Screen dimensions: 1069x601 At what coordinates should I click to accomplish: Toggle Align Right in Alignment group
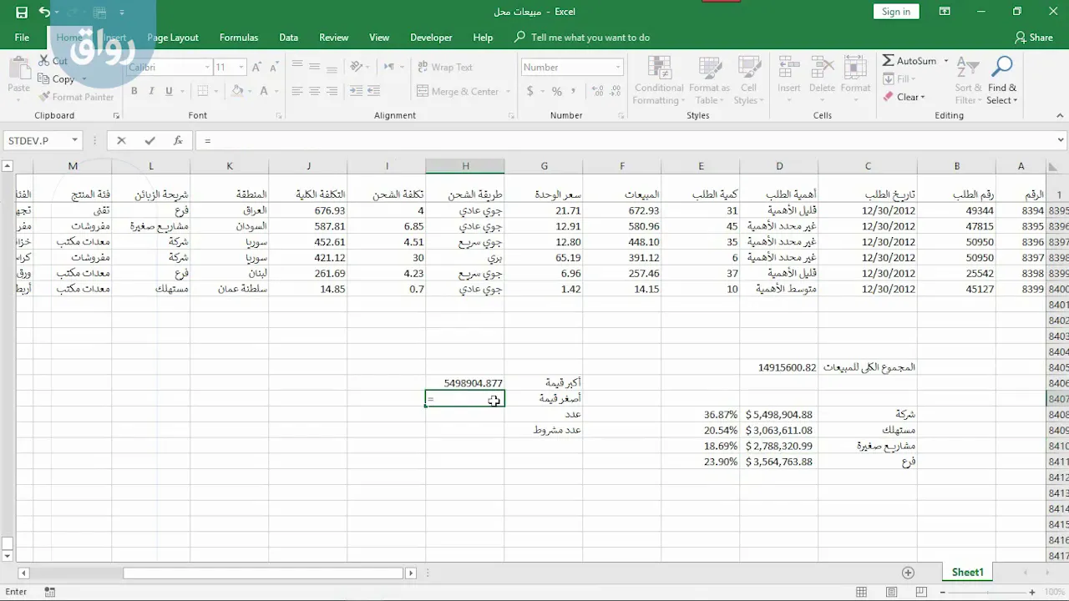(332, 92)
